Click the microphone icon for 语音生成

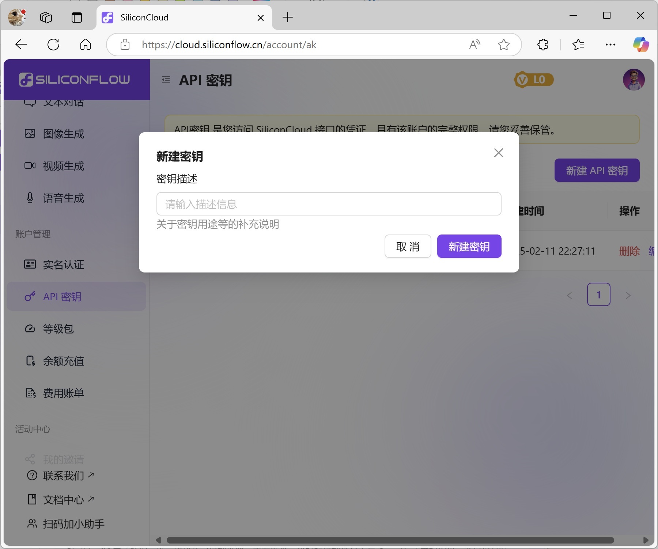tap(30, 198)
